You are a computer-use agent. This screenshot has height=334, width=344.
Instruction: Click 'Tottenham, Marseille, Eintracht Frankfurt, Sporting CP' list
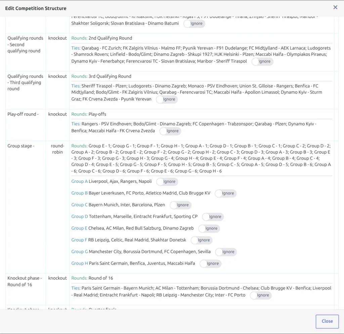143,216
